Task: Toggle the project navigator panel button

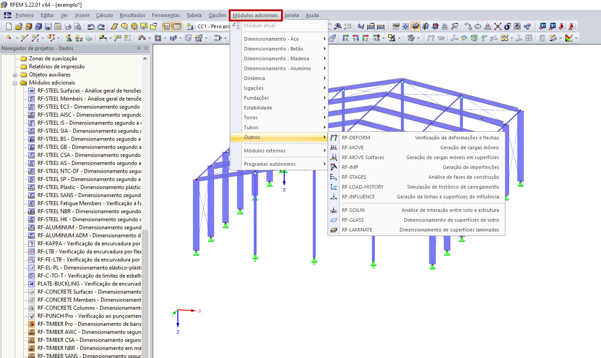Action: click(x=167, y=26)
